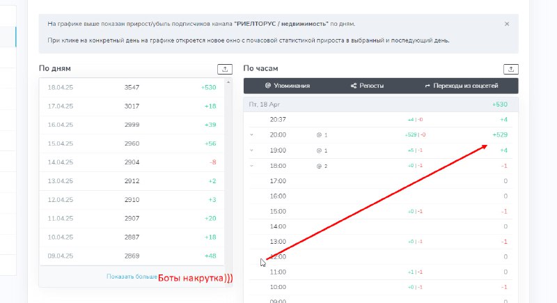Click the 13:00 hour row
This screenshot has width=557, height=303.
coord(381,242)
